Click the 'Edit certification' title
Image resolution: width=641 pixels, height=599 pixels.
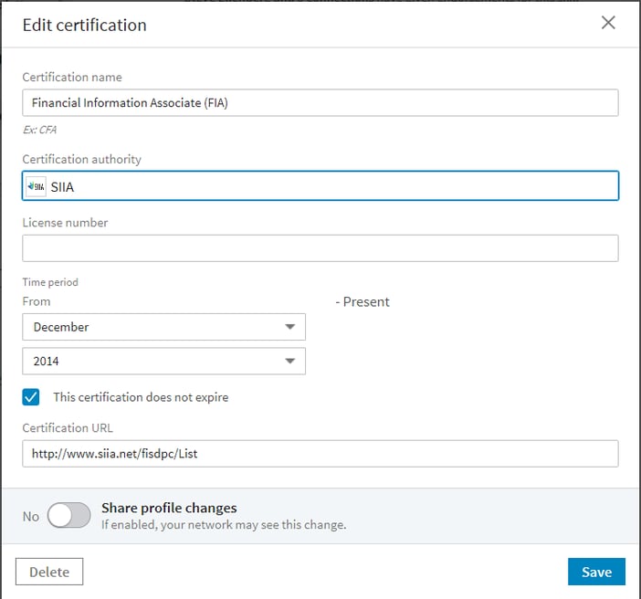[x=85, y=25]
